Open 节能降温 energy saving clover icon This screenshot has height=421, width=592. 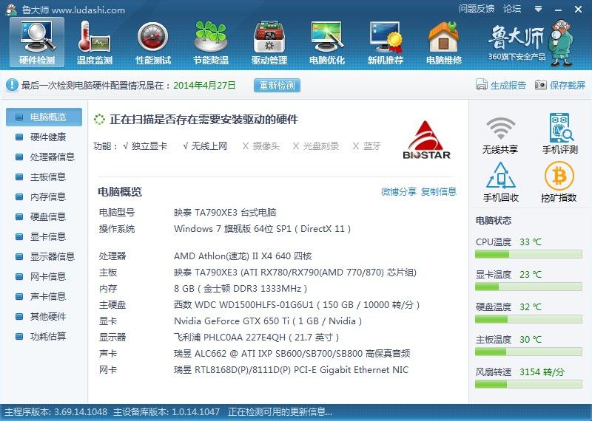(x=211, y=43)
